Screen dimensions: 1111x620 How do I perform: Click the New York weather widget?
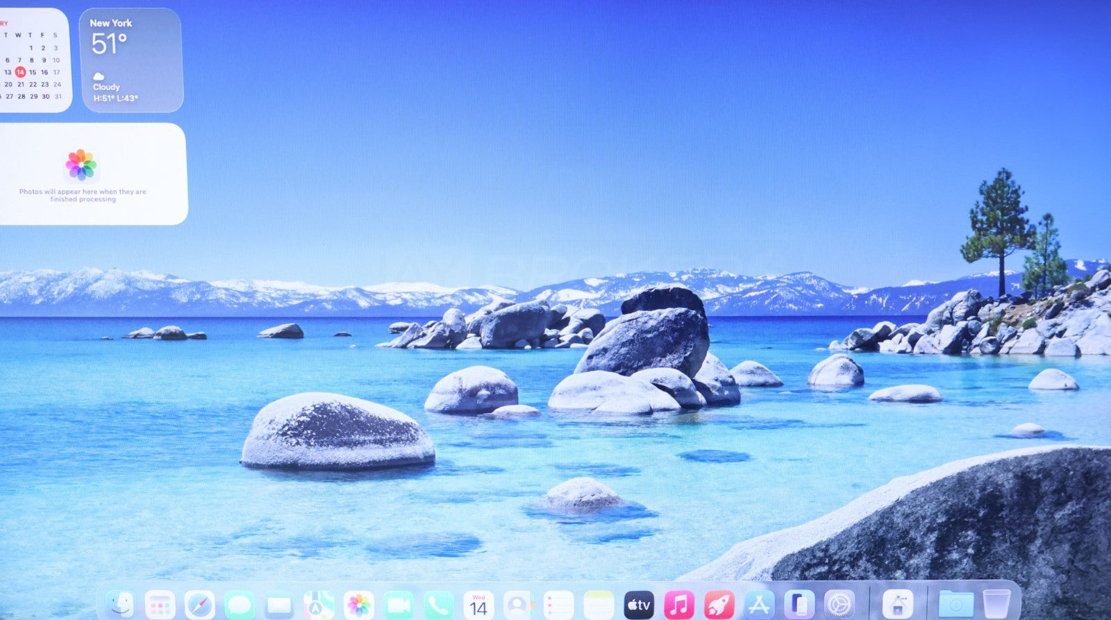[131, 60]
